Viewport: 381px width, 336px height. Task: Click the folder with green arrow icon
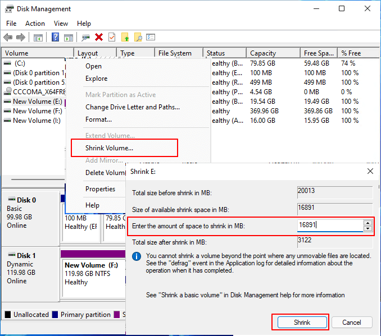pos(125,38)
